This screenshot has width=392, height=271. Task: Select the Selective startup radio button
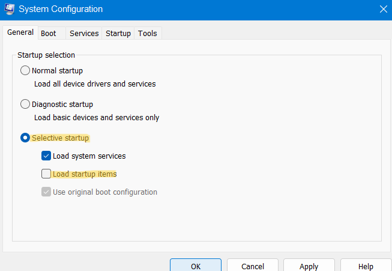25,138
